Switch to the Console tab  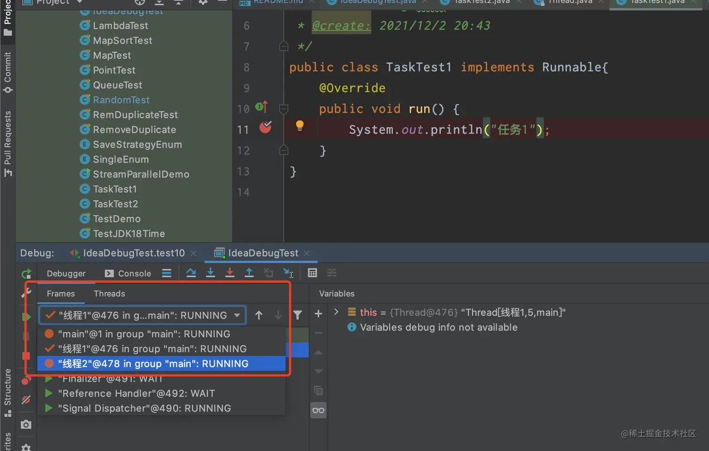[x=128, y=274]
